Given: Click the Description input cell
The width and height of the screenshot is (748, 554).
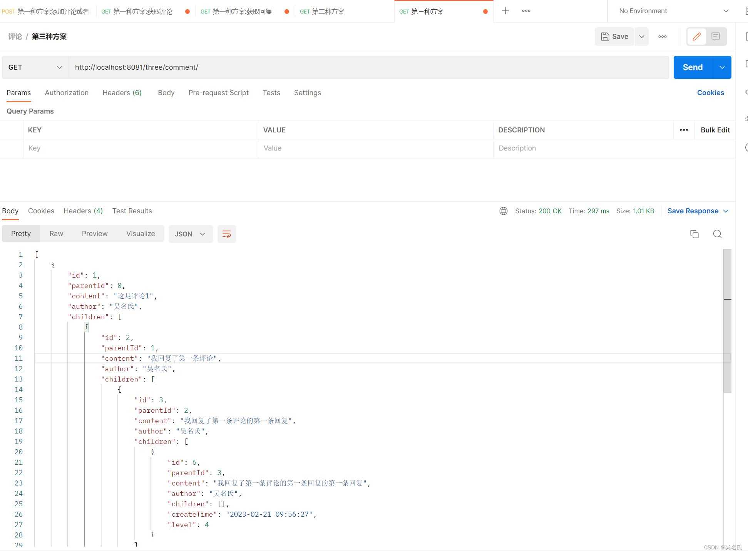Looking at the screenshot, I should 614,149.
